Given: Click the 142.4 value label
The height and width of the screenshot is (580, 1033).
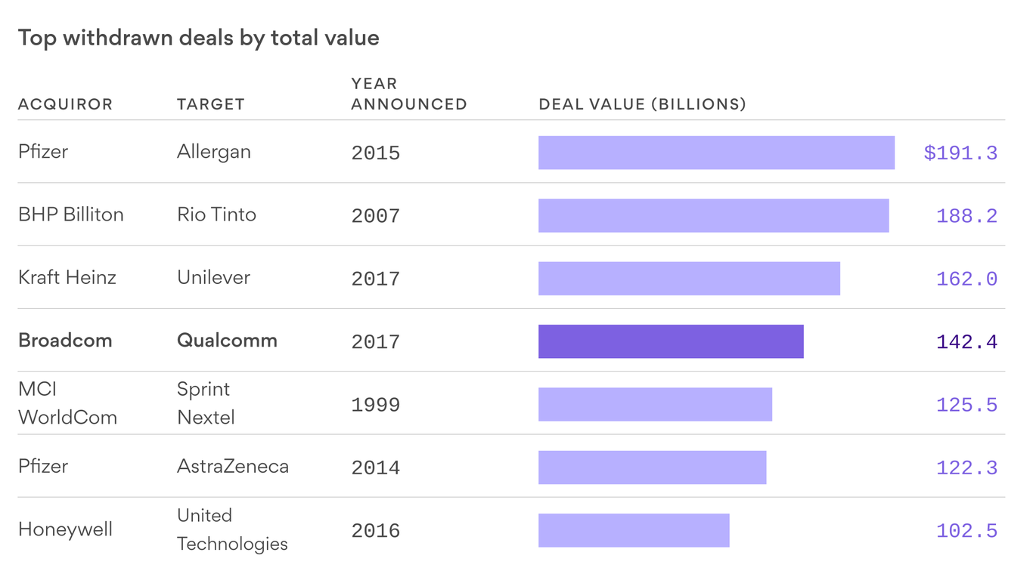Looking at the screenshot, I should click(x=966, y=342).
